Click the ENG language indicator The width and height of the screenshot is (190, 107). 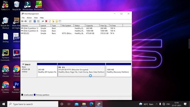[168, 104]
